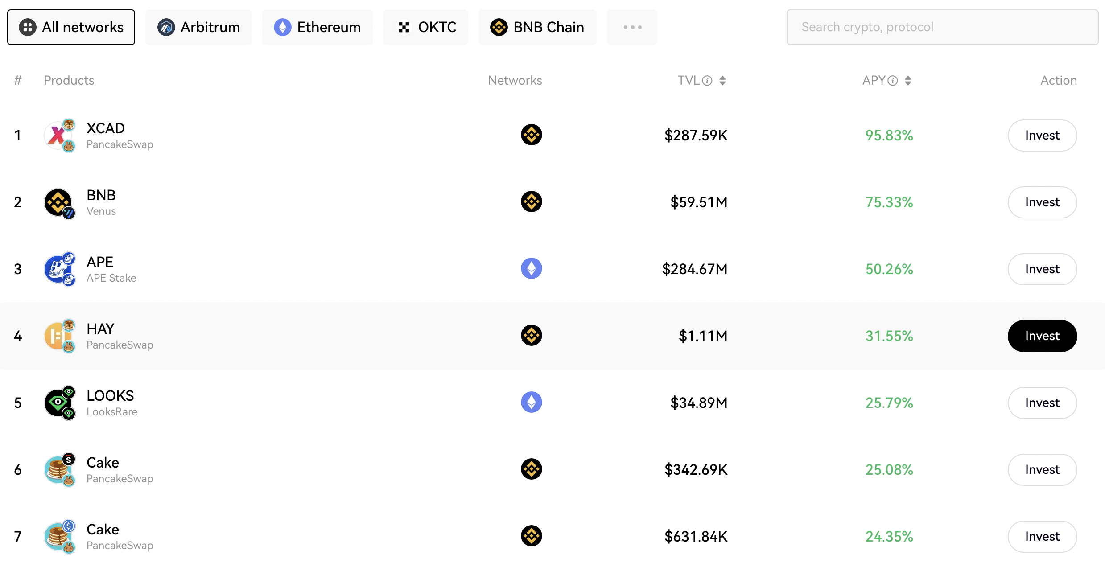Screen dimensions: 1105x567
Task: Select the Arbitrum network tab
Action: pyautogui.click(x=199, y=27)
